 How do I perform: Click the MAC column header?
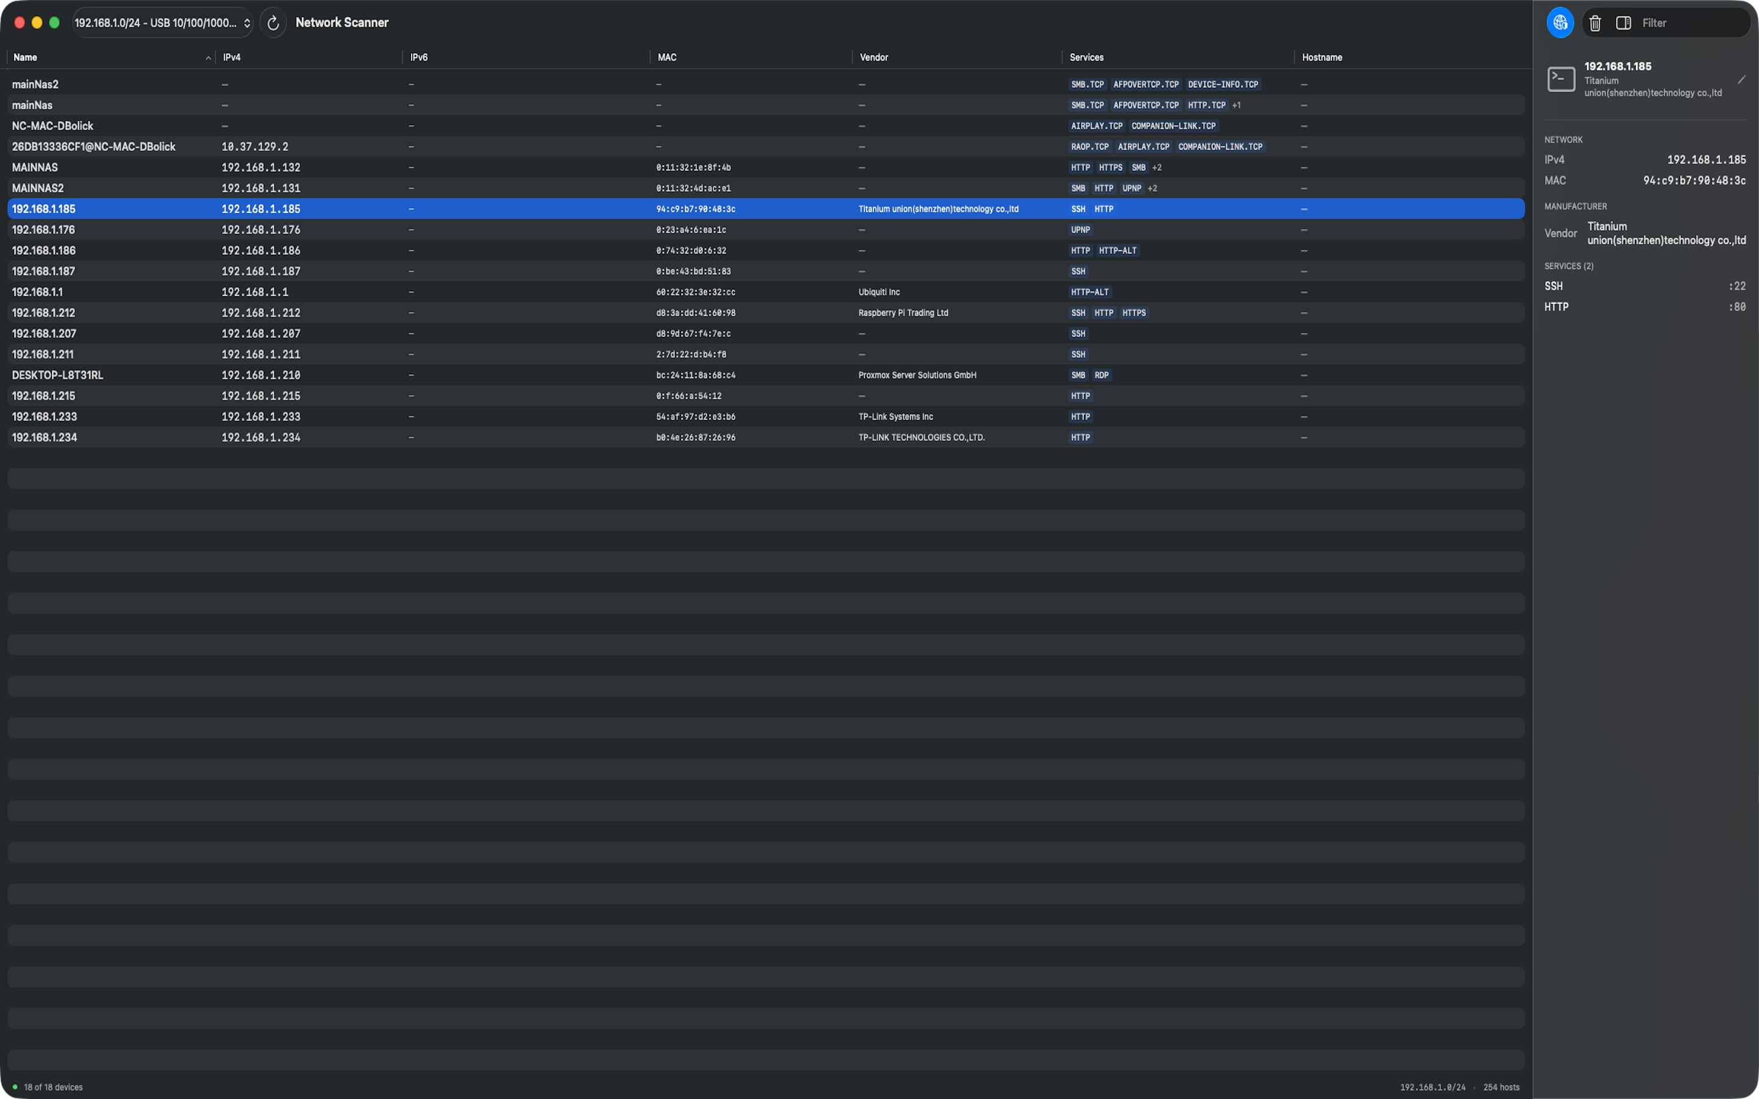point(666,57)
